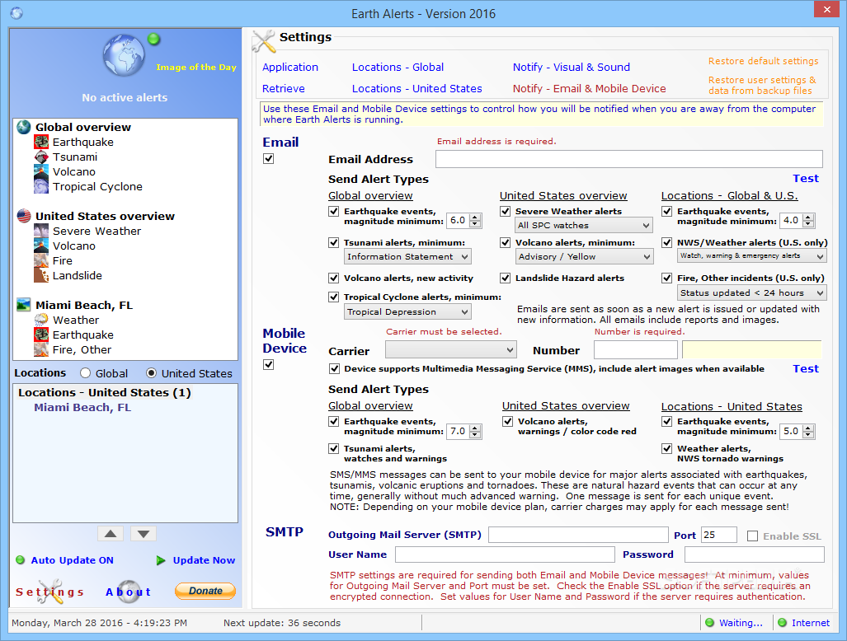Open Notify - Email & Mobile Device tab
The width and height of the screenshot is (847, 641).
coord(590,88)
